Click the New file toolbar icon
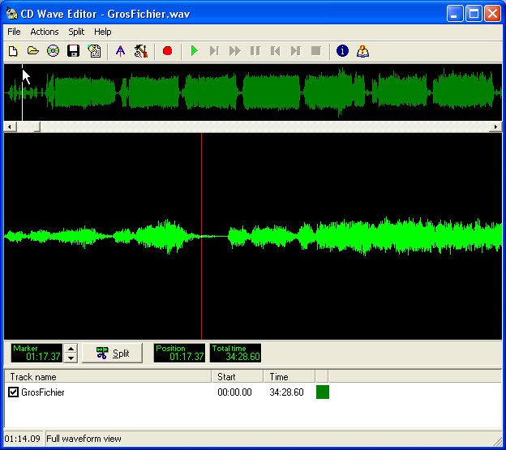Screen dimensions: 506x450 point(13,51)
